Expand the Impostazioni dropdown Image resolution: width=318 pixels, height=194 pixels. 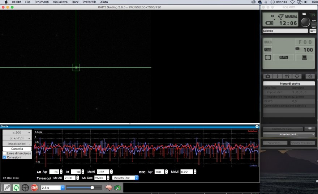pyautogui.click(x=17, y=144)
